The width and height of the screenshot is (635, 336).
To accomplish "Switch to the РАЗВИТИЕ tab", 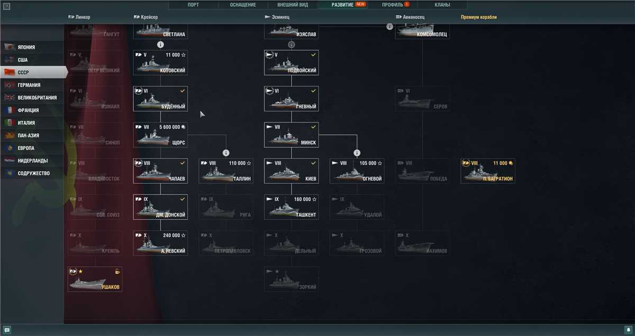I will [x=342, y=5].
